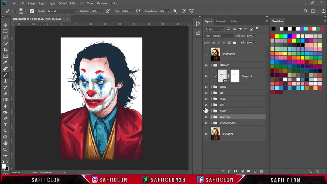Open the Pass Through blend mode dropdown

click(219, 36)
